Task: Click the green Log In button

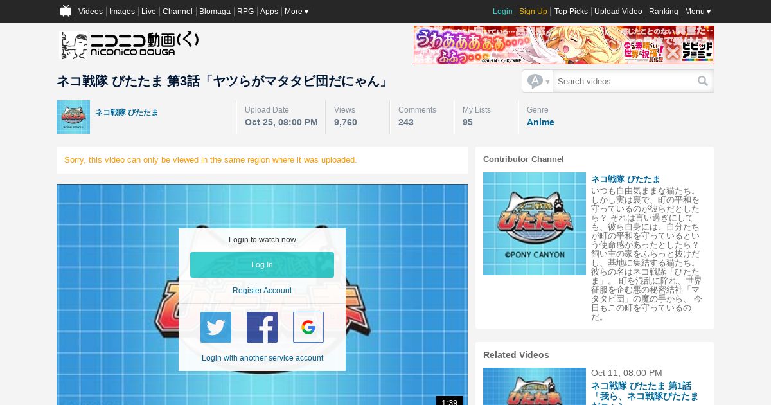Action: [262, 265]
